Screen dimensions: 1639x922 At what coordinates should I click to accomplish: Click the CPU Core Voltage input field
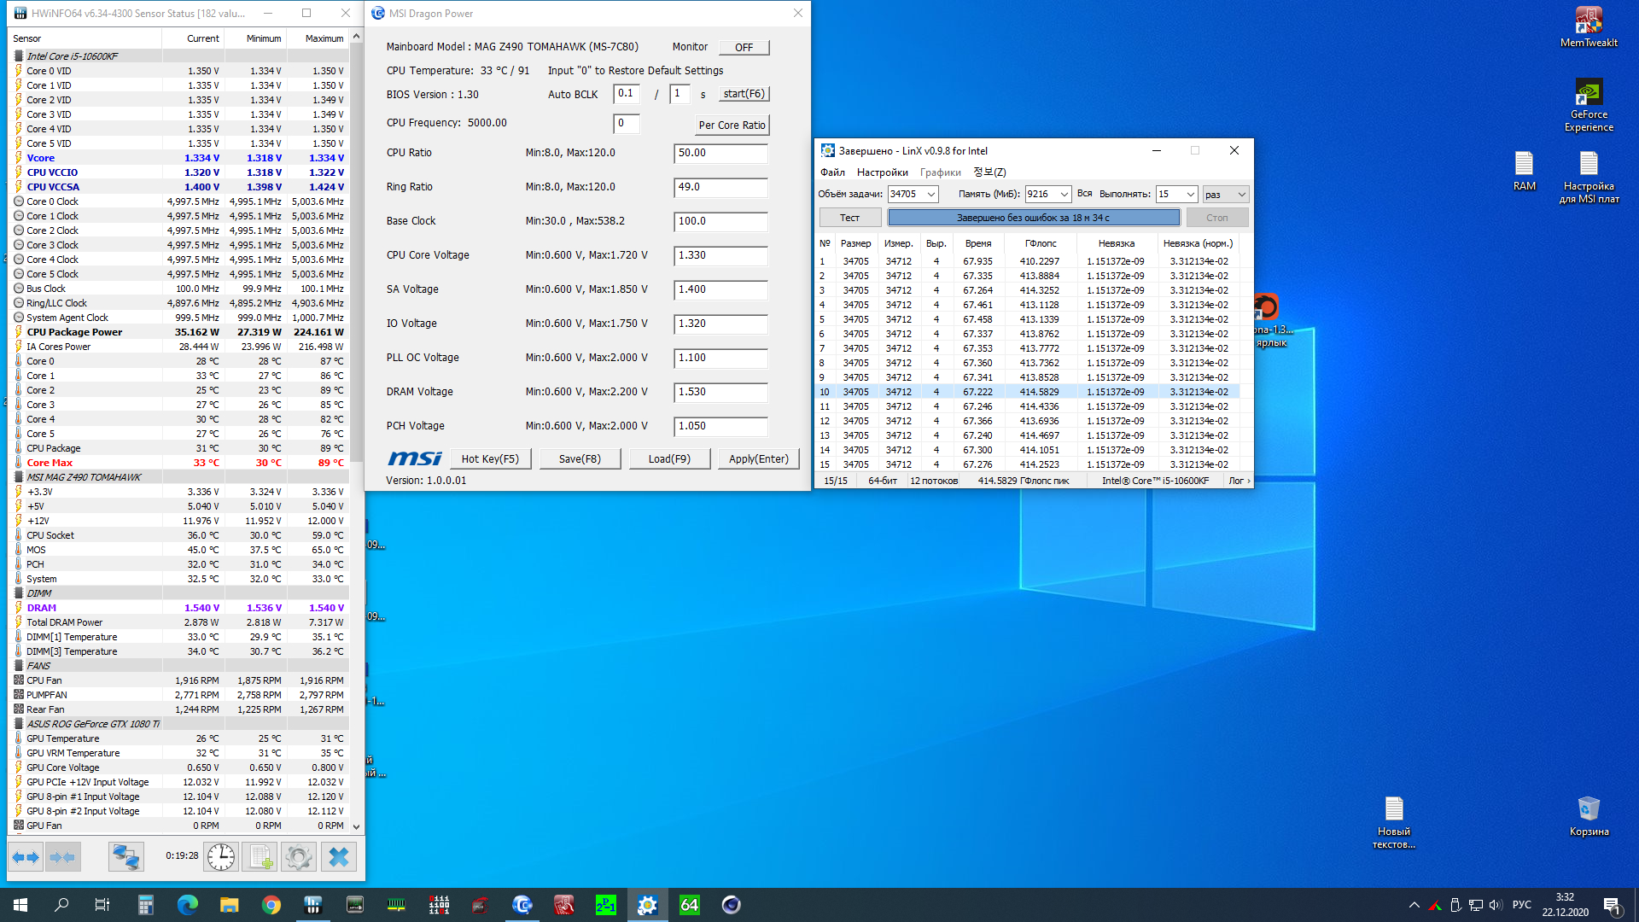(x=720, y=255)
